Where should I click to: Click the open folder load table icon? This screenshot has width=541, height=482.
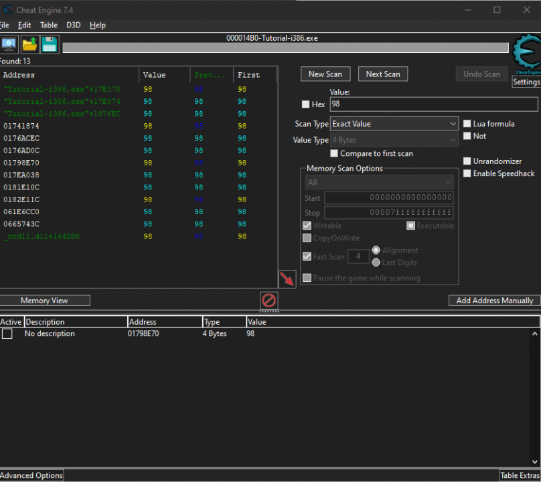coord(29,45)
